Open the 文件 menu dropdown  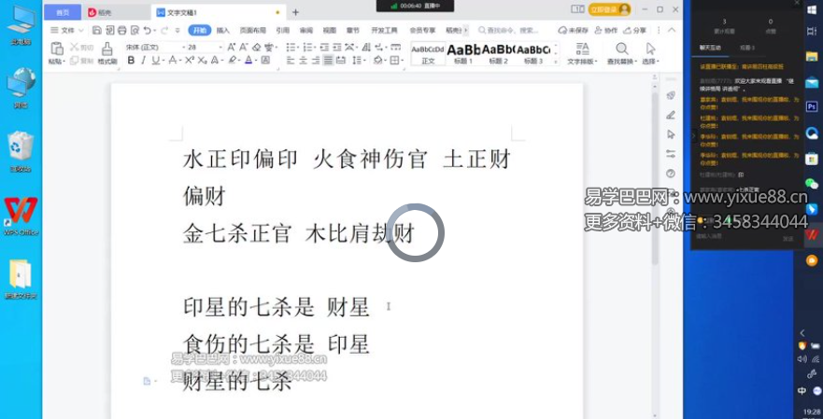pyautogui.click(x=66, y=31)
